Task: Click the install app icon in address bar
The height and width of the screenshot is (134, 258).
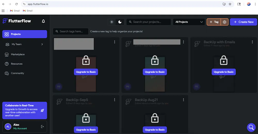Action: (x=224, y=4)
